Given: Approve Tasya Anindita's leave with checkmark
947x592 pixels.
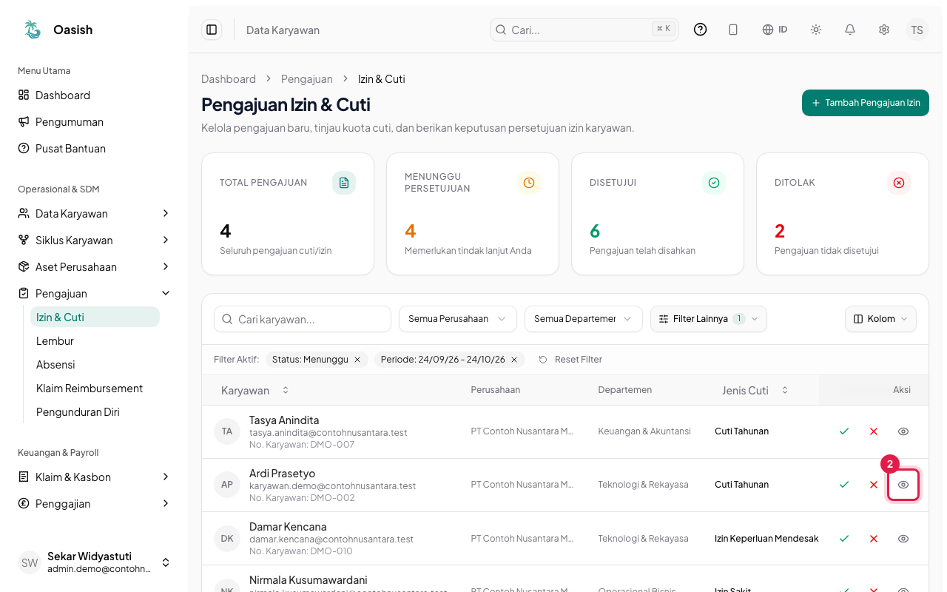Looking at the screenshot, I should (844, 431).
